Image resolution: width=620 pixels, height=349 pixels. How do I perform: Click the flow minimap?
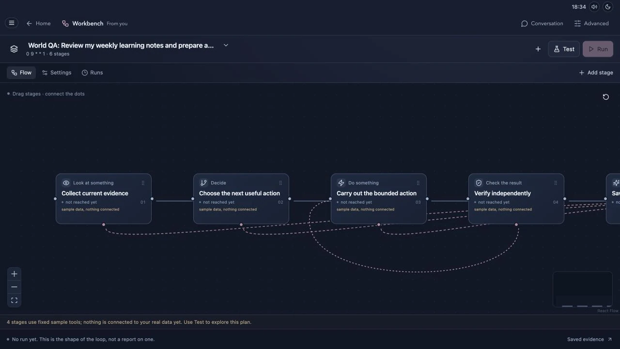click(x=583, y=289)
